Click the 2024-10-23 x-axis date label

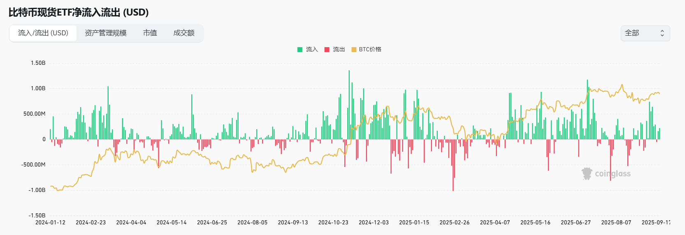tap(333, 222)
